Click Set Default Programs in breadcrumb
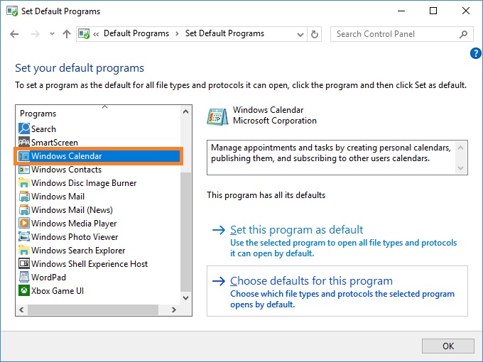 point(224,33)
